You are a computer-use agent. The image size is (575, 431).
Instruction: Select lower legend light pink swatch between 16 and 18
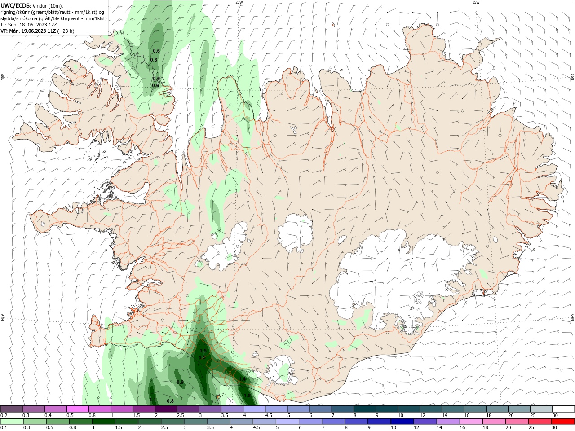(471, 422)
